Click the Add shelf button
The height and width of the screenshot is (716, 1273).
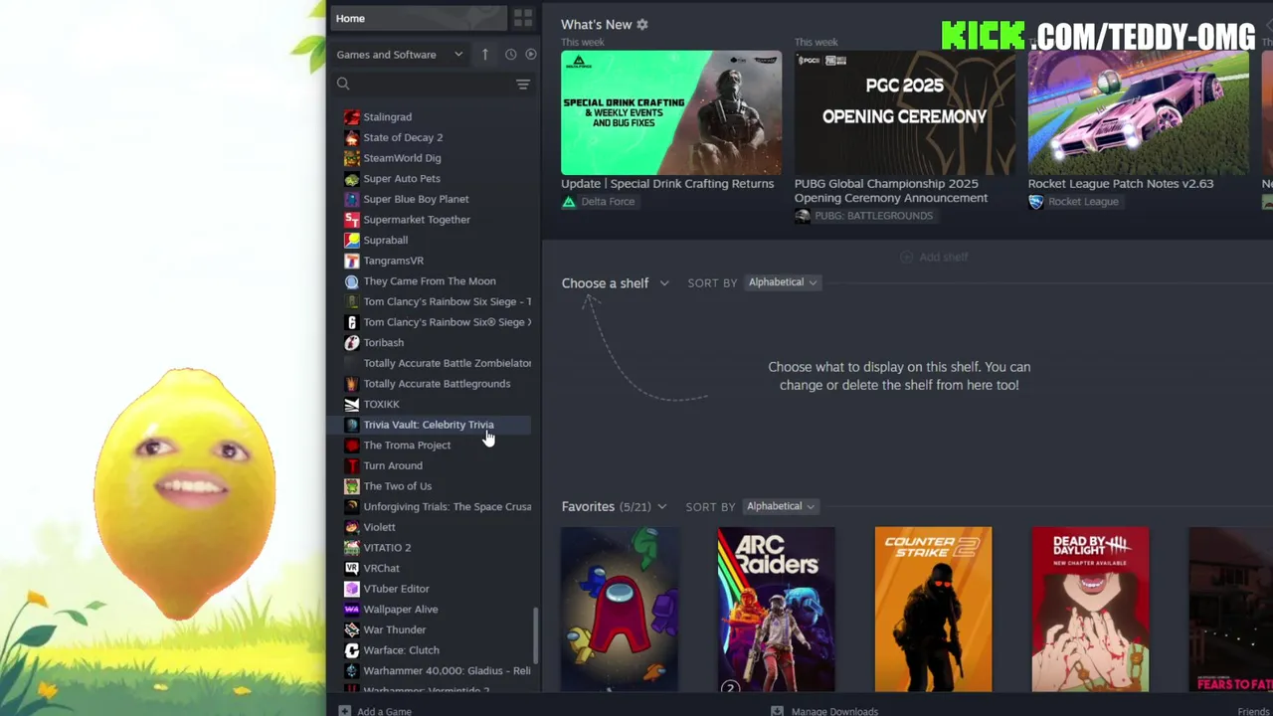(934, 257)
